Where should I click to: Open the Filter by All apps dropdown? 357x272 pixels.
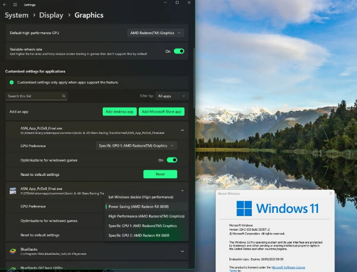(x=172, y=96)
